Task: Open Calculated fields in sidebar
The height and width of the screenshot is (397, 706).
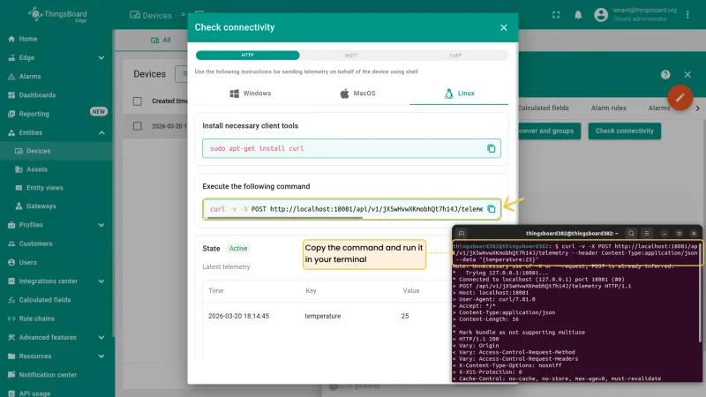Action: pos(45,300)
